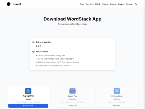This screenshot has width=145, height=109.
Task: Click 'Direct installation for Android devices' text
Action: (x=28, y=102)
